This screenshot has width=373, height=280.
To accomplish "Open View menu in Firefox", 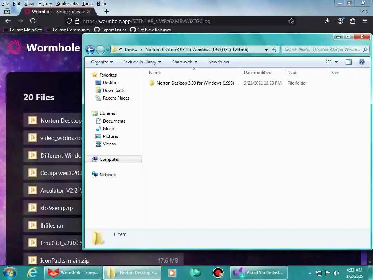I will click(x=29, y=4).
